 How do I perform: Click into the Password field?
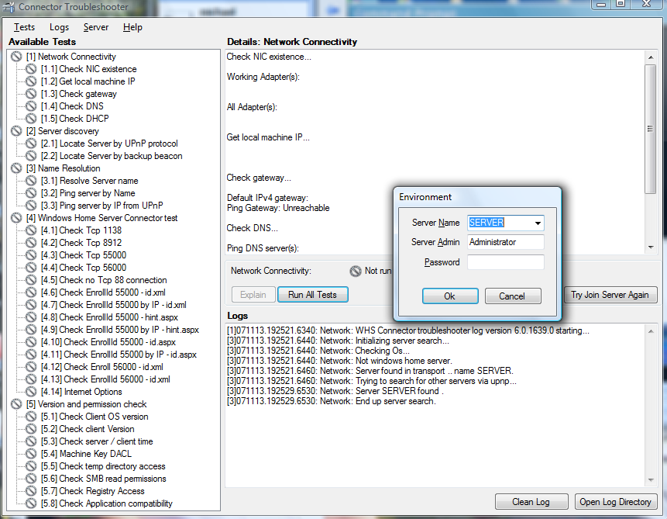(x=505, y=262)
